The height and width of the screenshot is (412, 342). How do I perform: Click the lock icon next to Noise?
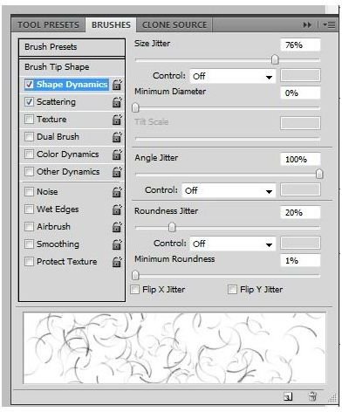tap(117, 192)
